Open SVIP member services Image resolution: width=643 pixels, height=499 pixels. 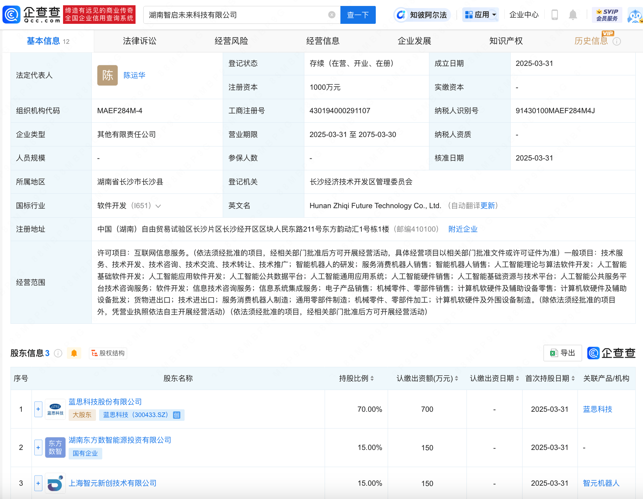coord(607,15)
